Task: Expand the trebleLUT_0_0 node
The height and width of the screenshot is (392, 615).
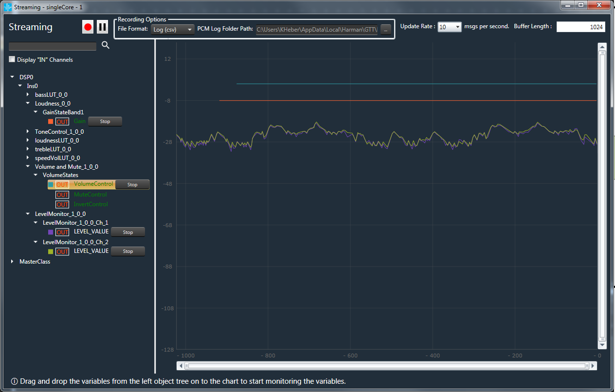Action: (x=28, y=149)
